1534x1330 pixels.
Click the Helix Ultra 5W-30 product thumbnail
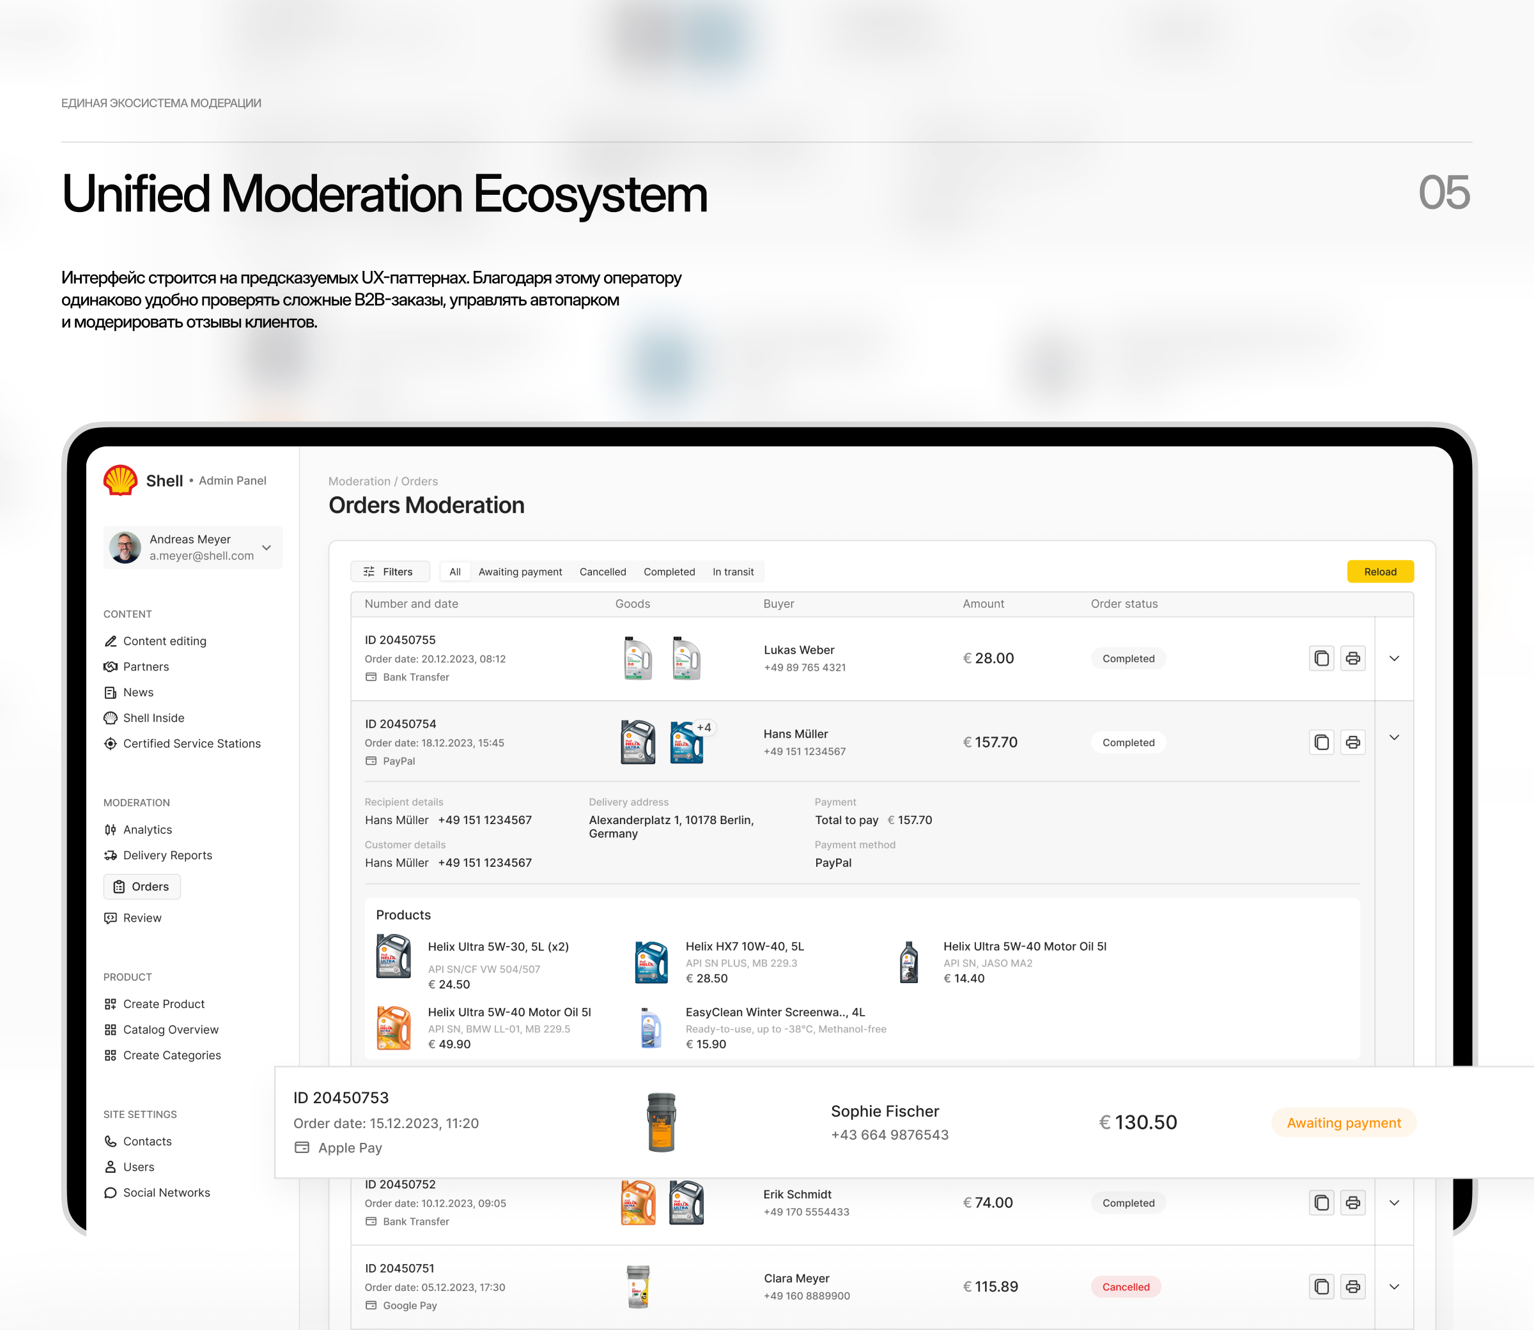[x=394, y=958]
